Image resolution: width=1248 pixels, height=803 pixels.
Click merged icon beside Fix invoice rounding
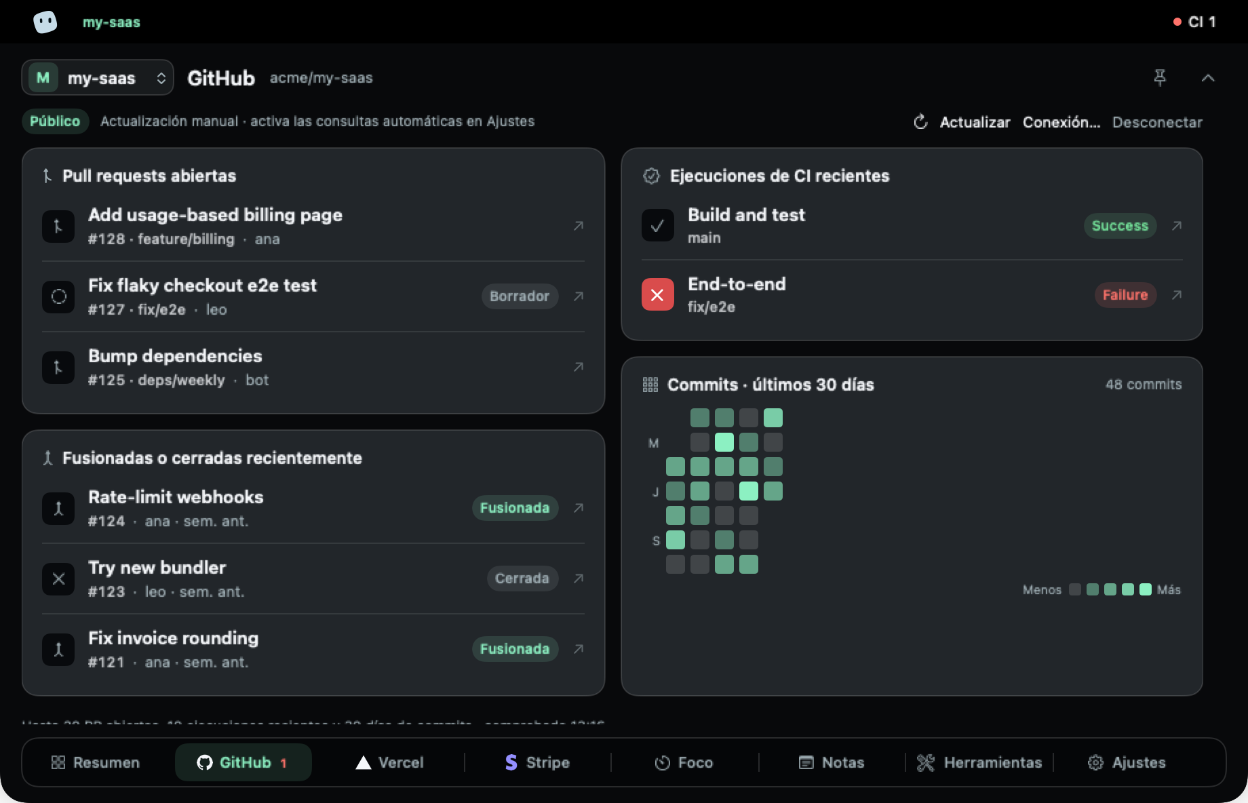point(58,650)
